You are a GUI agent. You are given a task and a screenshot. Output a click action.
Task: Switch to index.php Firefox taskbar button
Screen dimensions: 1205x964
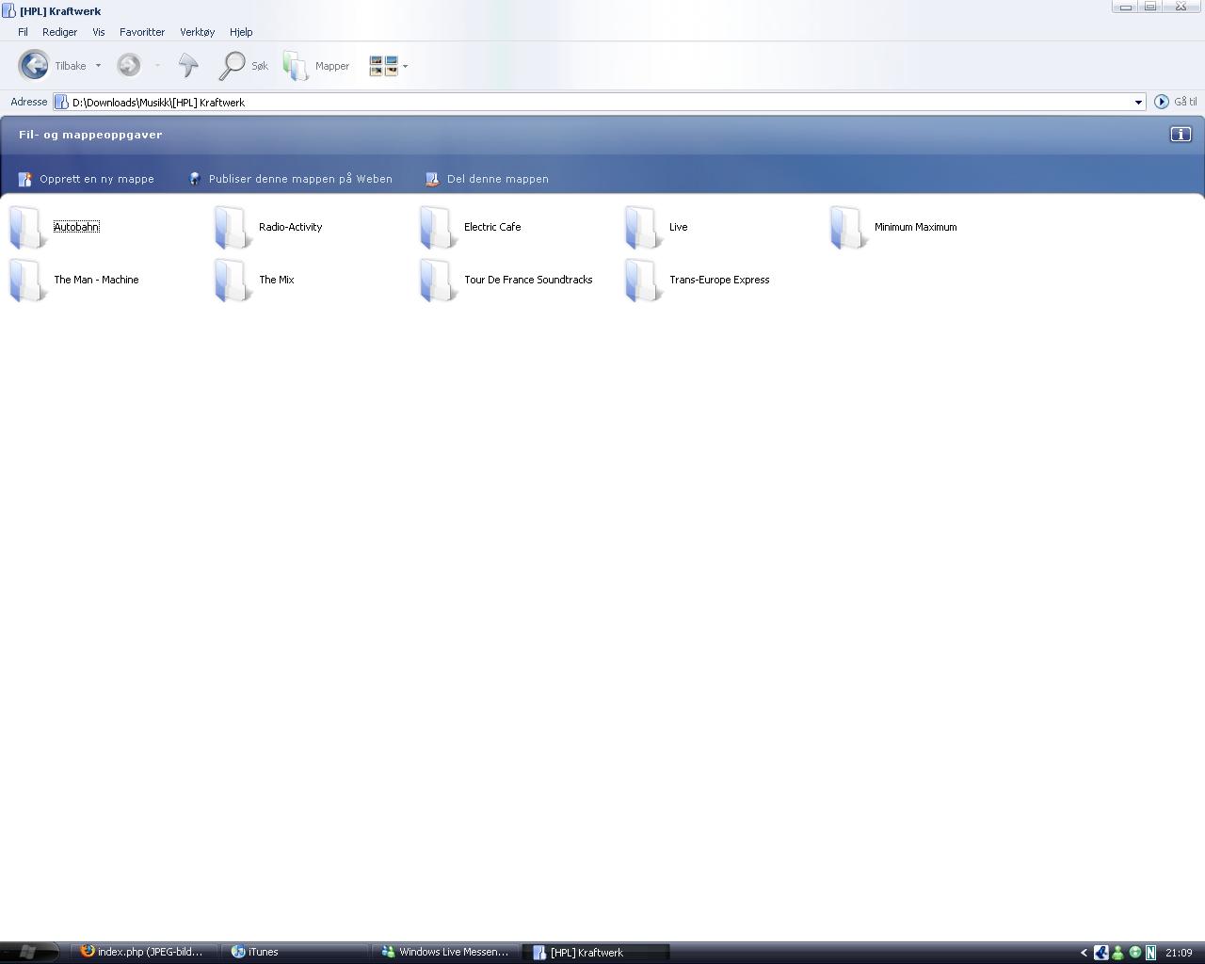click(144, 952)
